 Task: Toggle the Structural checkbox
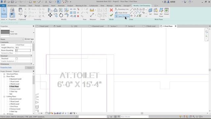coord(17,59)
